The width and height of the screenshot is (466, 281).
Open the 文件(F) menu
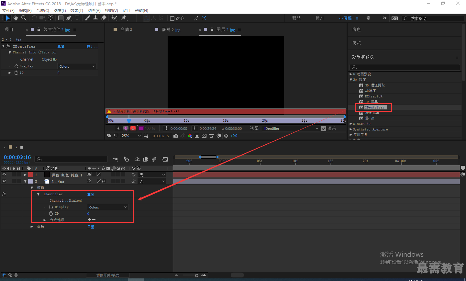tap(8, 10)
